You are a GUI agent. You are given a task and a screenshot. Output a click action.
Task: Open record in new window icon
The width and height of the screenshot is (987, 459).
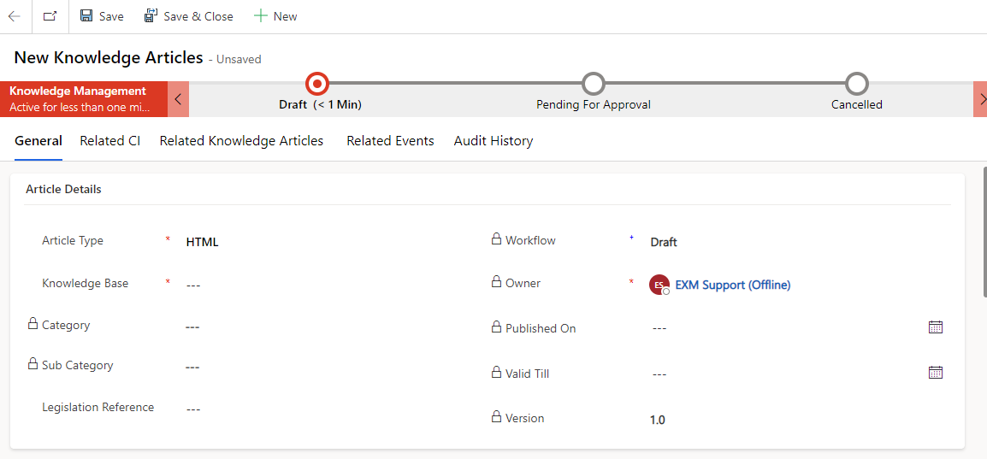click(x=50, y=16)
